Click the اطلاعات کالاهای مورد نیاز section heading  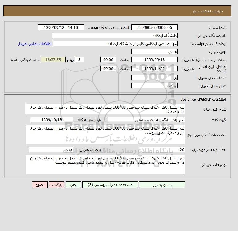203,100
